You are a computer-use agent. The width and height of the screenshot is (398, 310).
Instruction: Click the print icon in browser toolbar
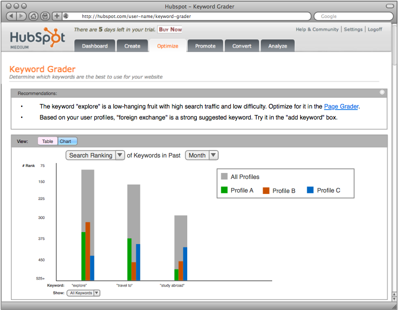[45, 16]
